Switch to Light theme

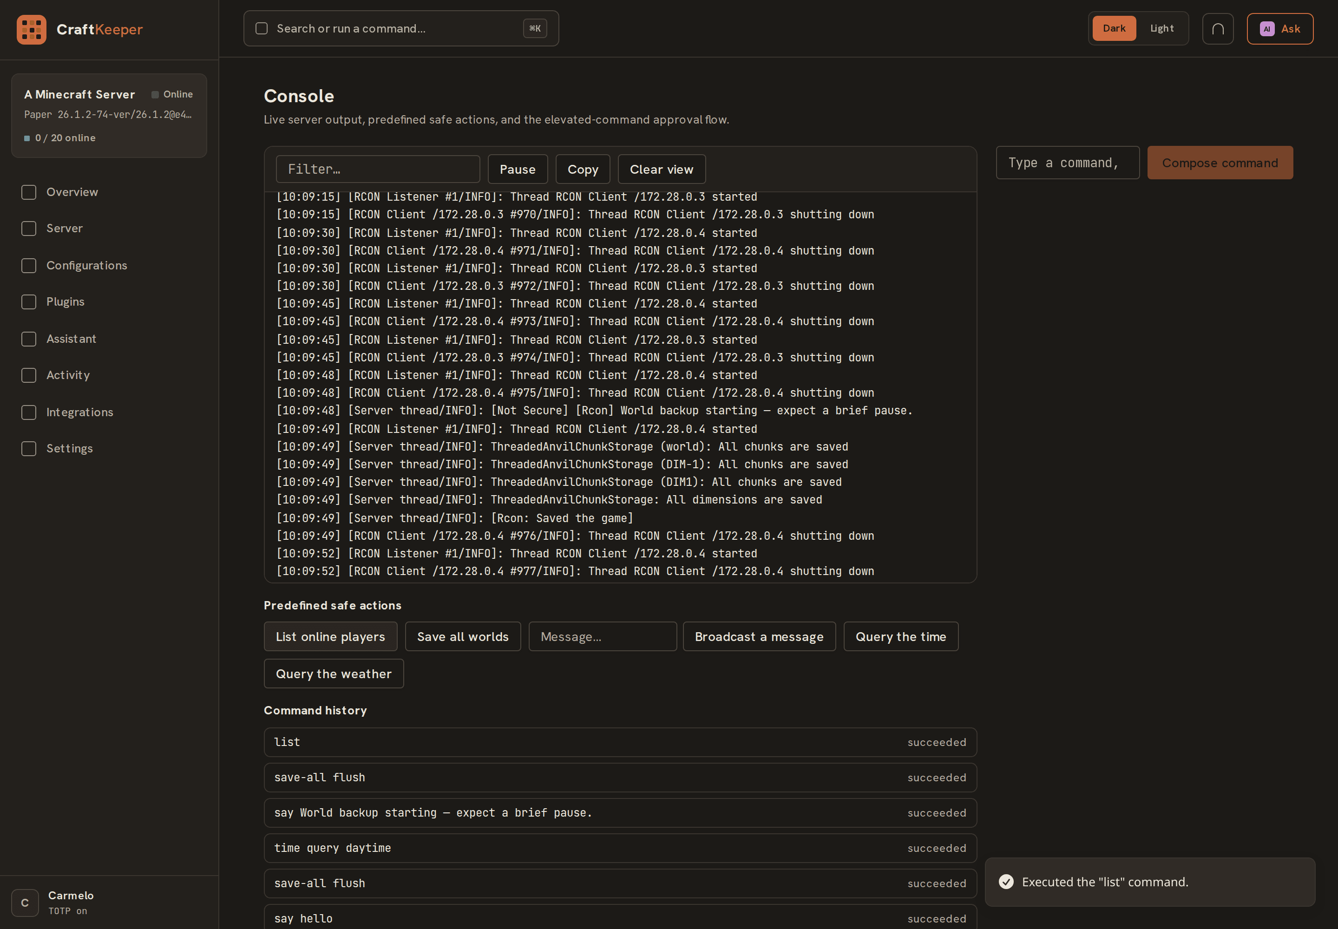pos(1161,28)
